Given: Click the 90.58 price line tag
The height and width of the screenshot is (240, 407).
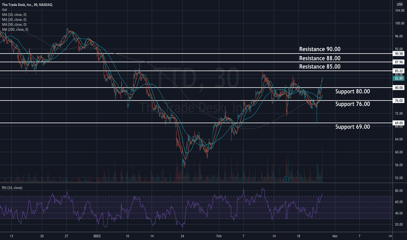Looking at the screenshot, I should tap(399, 54).
